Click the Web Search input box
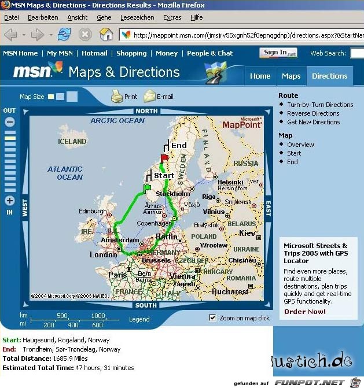The height and width of the screenshot is (388, 364). point(357,53)
